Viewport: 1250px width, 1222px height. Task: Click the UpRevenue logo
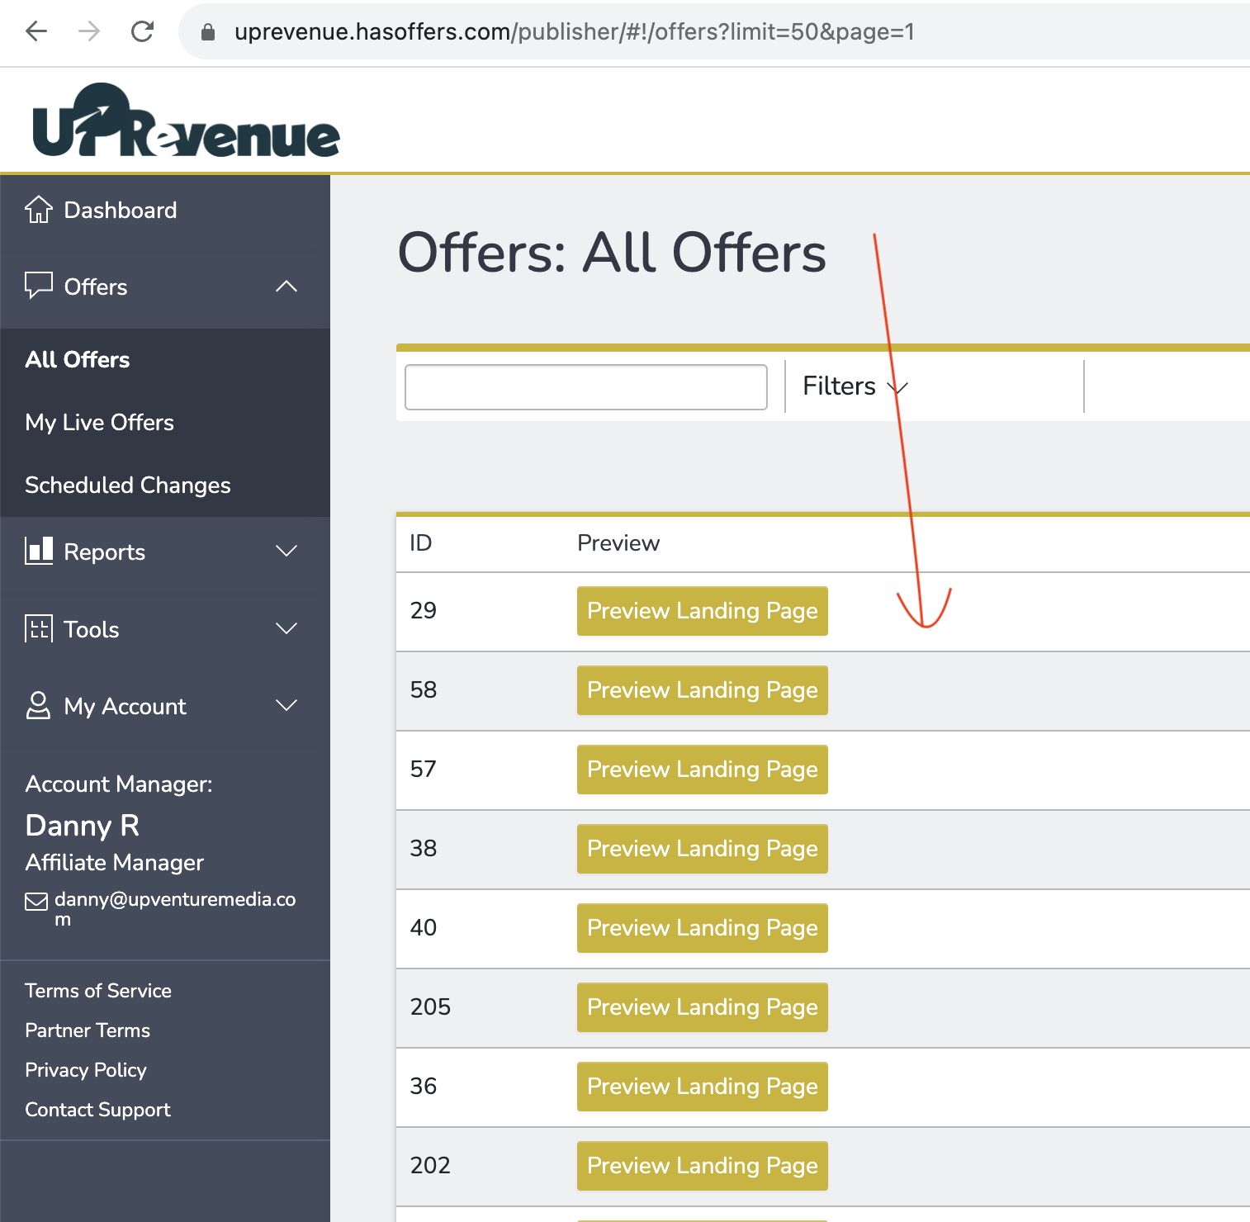(186, 121)
